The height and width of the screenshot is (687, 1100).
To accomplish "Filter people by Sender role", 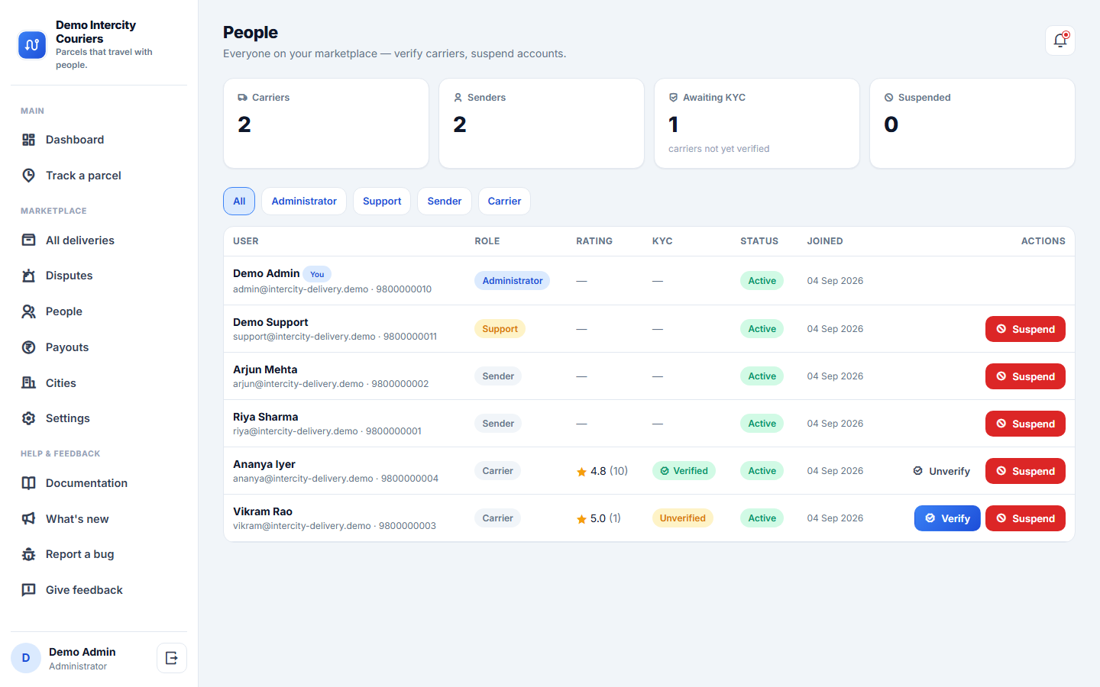I will click(x=445, y=202).
